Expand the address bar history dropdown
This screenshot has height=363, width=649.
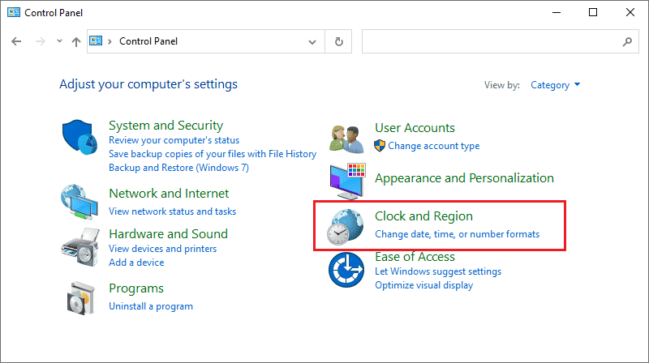tap(312, 42)
